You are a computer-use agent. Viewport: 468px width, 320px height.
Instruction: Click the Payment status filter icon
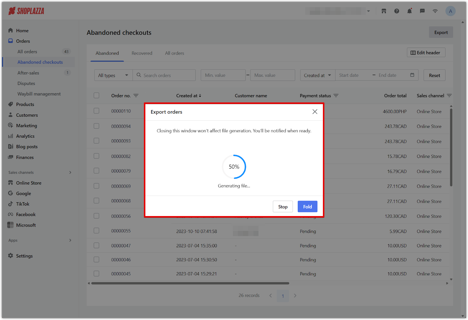coord(336,96)
